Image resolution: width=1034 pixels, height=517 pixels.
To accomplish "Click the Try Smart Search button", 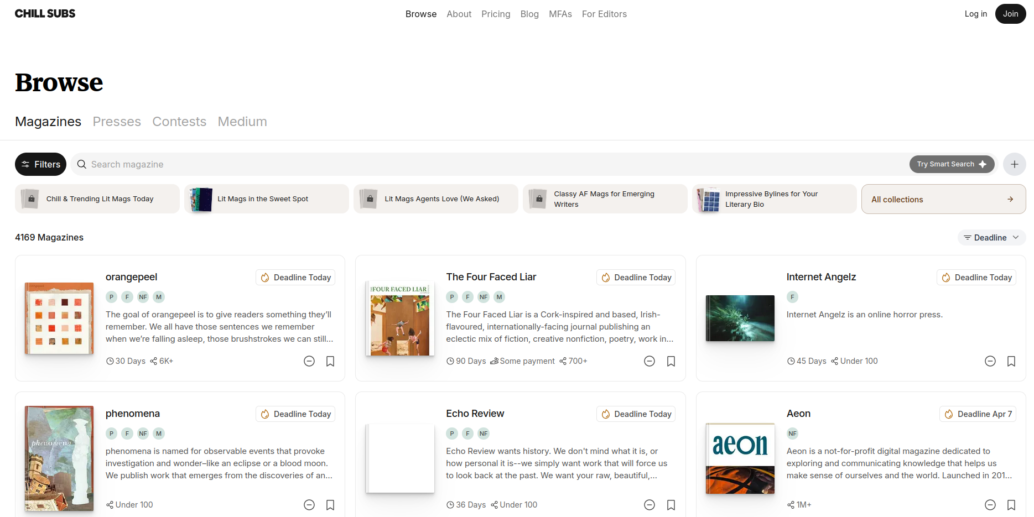I will 952,164.
